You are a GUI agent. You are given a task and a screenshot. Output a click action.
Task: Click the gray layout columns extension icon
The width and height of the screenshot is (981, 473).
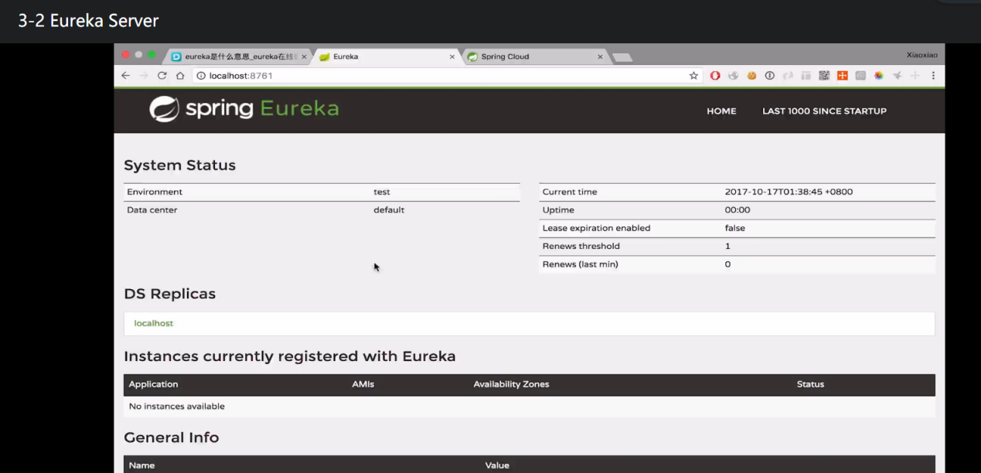point(806,76)
